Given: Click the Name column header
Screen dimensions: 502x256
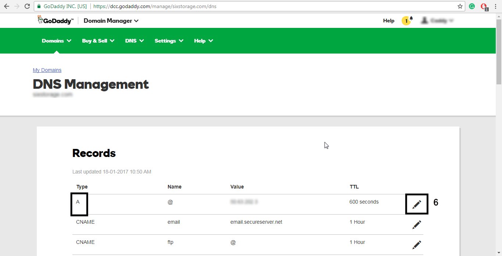Looking at the screenshot, I should [x=175, y=187].
